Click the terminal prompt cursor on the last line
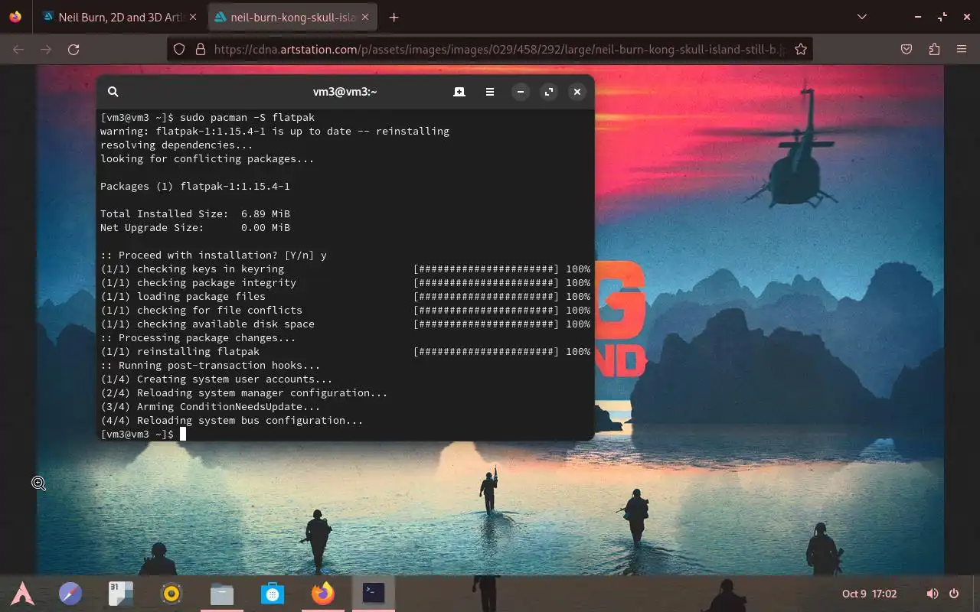Screen dimensions: 980x612 [x=183, y=435]
